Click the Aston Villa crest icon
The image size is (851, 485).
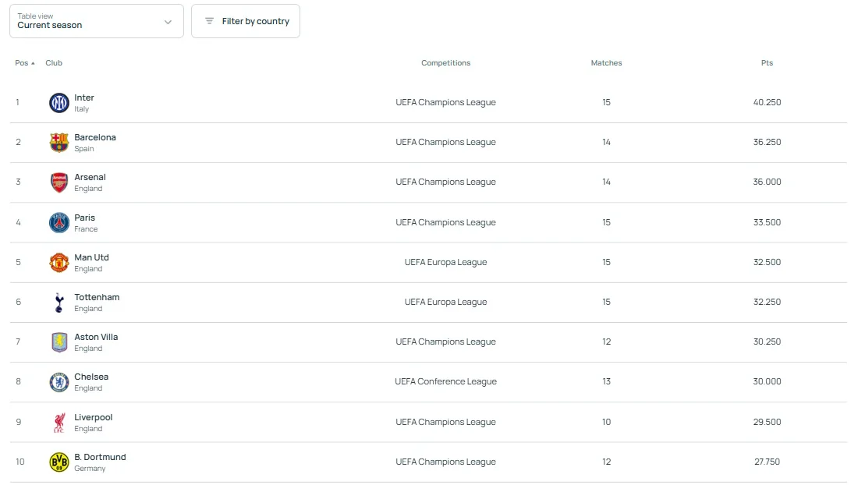pyautogui.click(x=59, y=342)
